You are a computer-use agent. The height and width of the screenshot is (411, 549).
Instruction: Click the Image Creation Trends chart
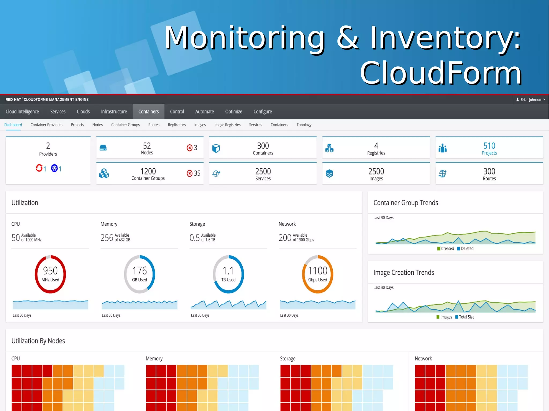pyautogui.click(x=455, y=306)
